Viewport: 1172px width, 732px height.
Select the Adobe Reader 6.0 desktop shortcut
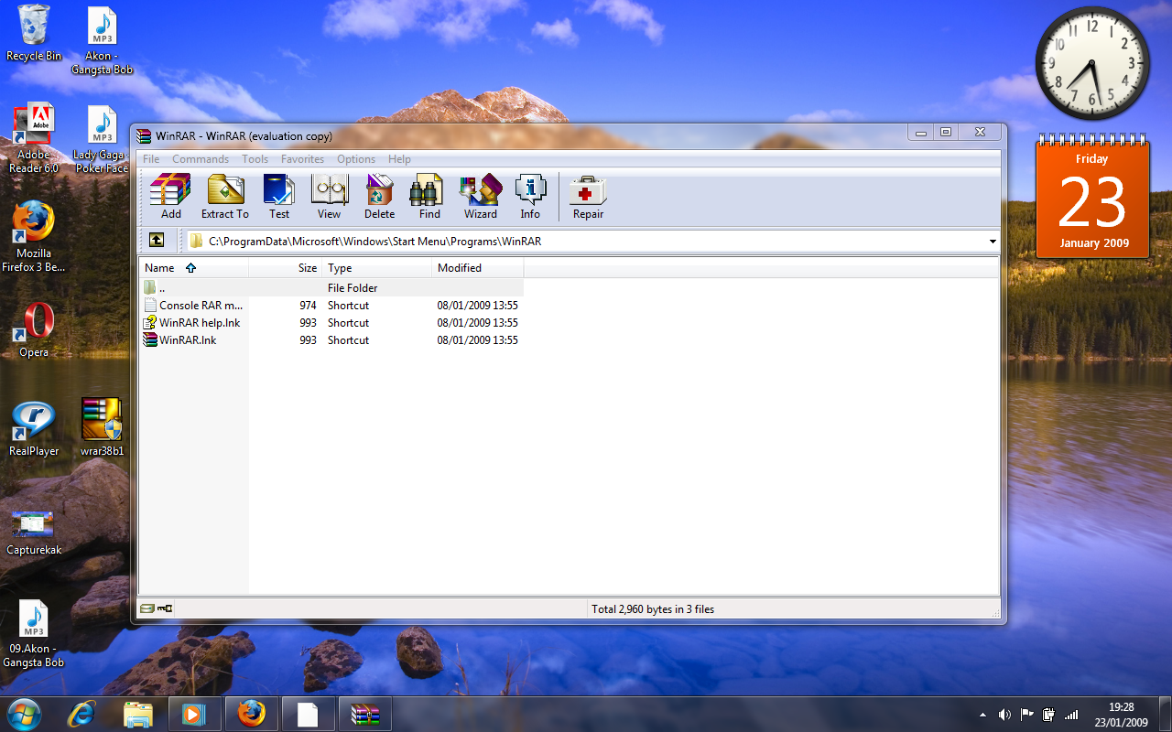(x=34, y=138)
